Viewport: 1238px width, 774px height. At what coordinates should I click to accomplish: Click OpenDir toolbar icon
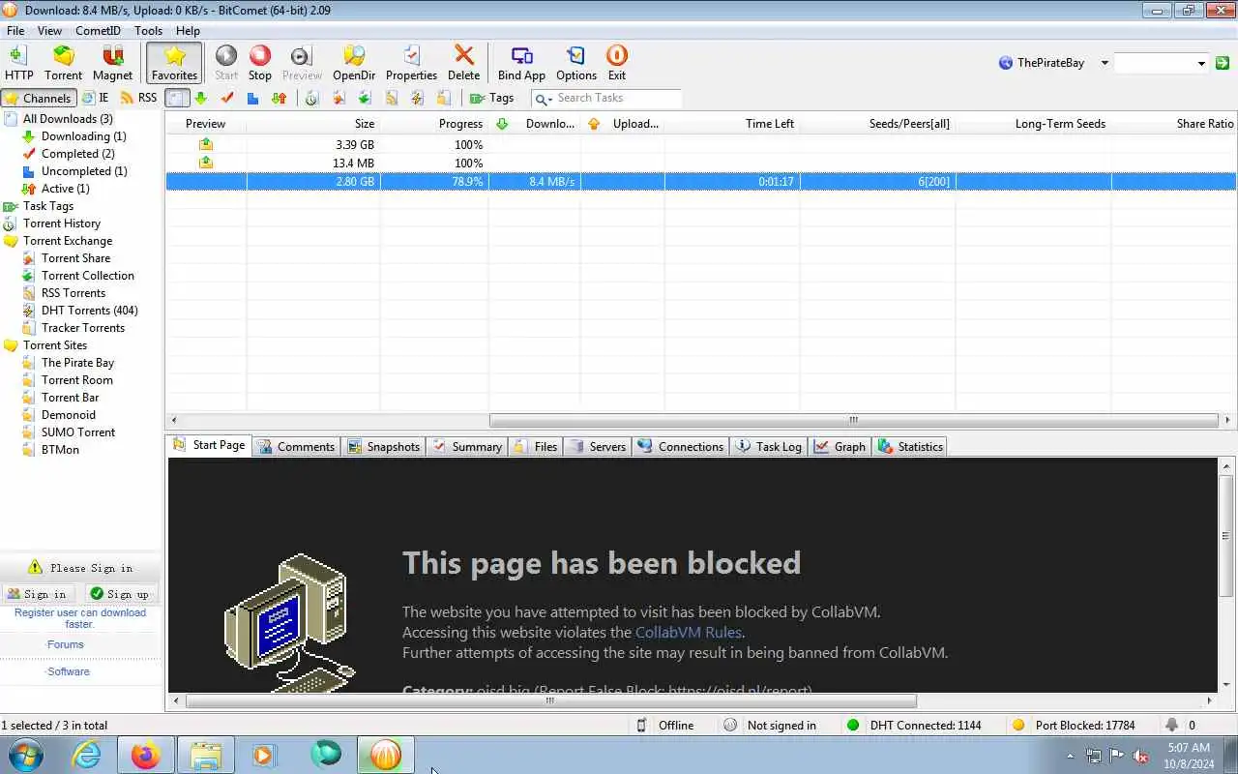[354, 63]
